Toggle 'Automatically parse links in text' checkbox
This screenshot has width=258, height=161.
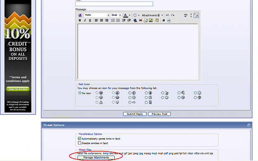(x=80, y=138)
